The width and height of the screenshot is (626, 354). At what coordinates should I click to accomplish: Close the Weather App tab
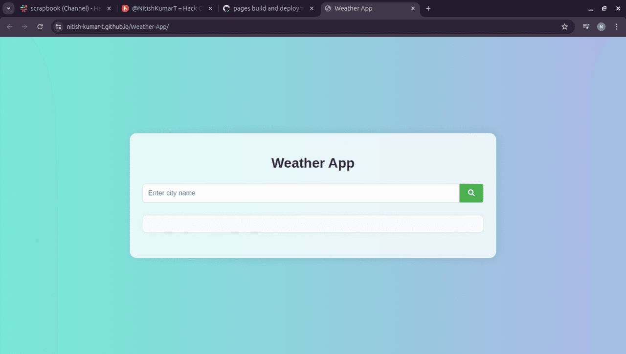click(x=413, y=8)
